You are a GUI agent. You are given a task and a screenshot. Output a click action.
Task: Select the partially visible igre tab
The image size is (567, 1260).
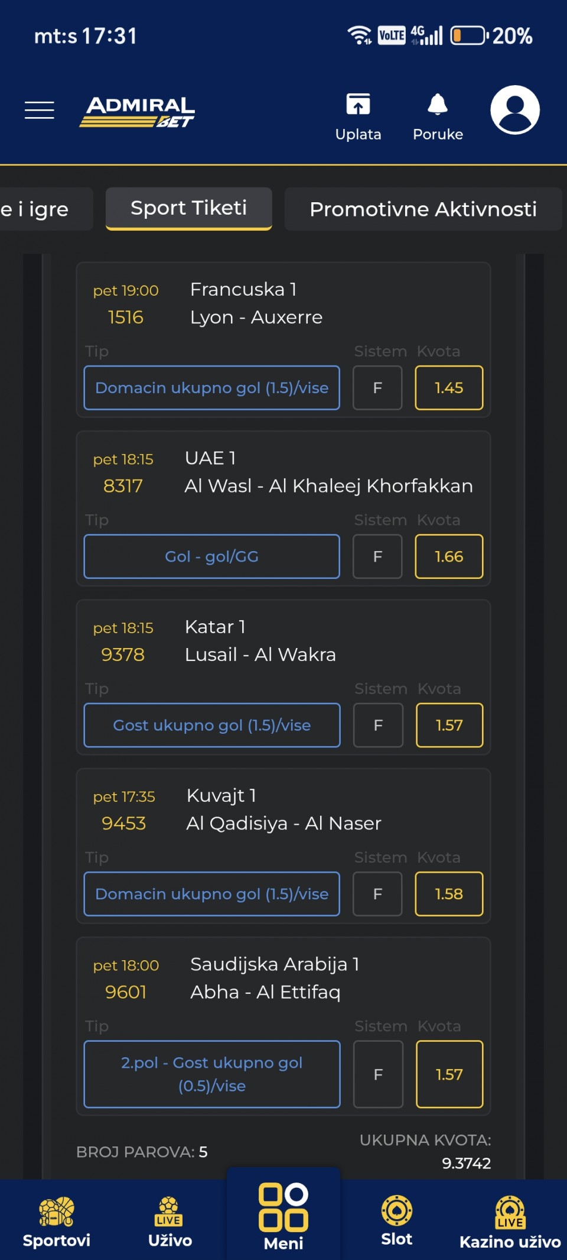(46, 209)
